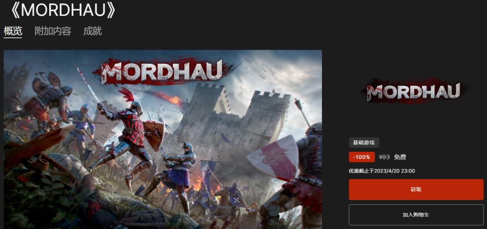Click the -100% discount badge
The width and height of the screenshot is (487, 229).
(362, 157)
